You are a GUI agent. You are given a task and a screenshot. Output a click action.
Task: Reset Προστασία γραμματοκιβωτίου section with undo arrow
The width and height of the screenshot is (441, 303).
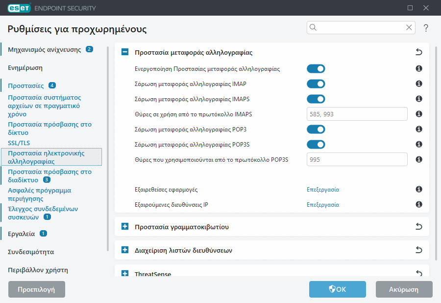419,226
